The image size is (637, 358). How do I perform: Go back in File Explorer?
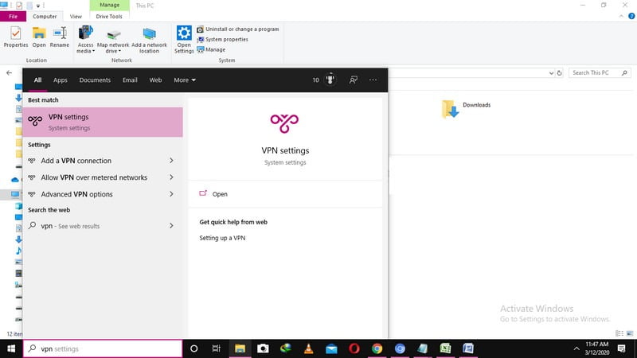(9, 73)
